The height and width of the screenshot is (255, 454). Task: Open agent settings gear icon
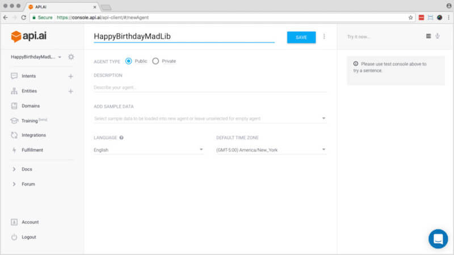pyautogui.click(x=71, y=57)
